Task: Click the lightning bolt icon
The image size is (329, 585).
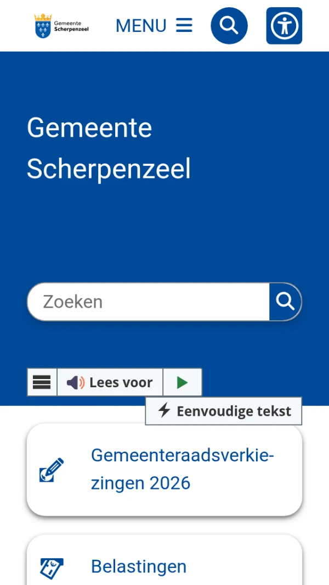Action: click(164, 411)
